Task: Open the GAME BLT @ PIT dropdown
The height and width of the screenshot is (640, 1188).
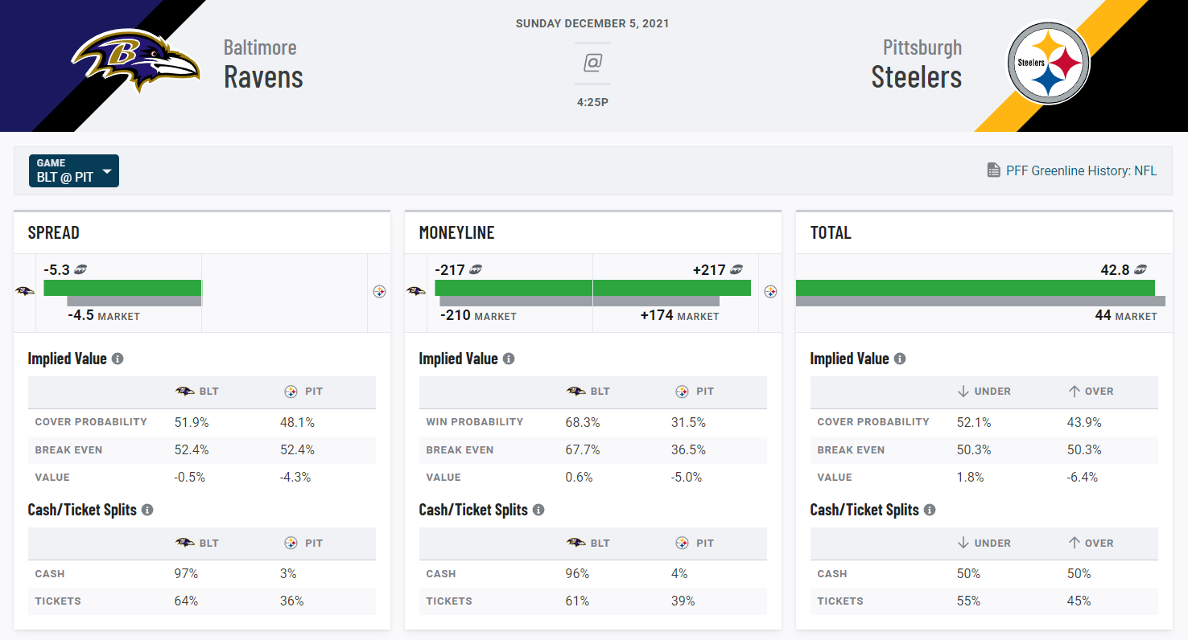Action: click(x=74, y=170)
